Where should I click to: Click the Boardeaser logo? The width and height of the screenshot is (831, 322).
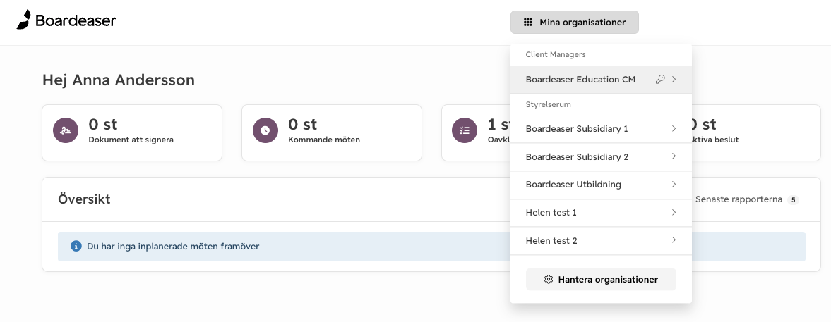click(67, 20)
